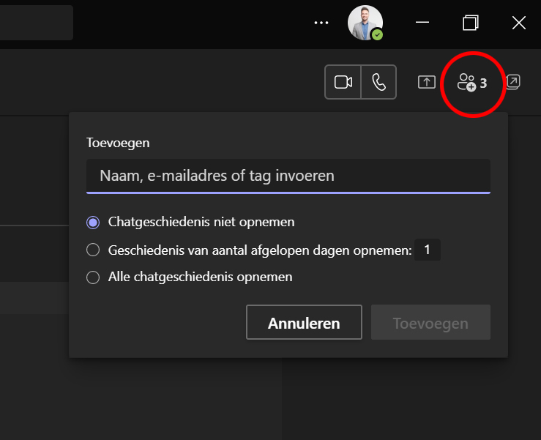The image size is (541, 440).
Task: Click the green availability status badge
Action: pyautogui.click(x=377, y=34)
